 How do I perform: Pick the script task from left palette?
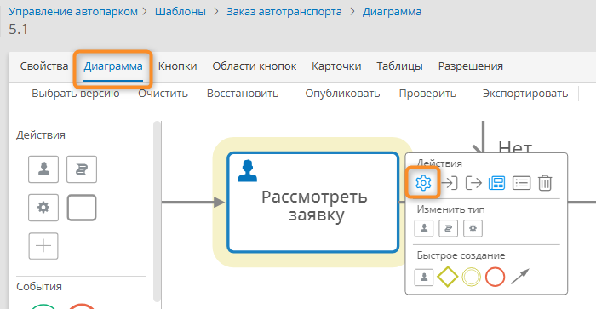point(82,169)
